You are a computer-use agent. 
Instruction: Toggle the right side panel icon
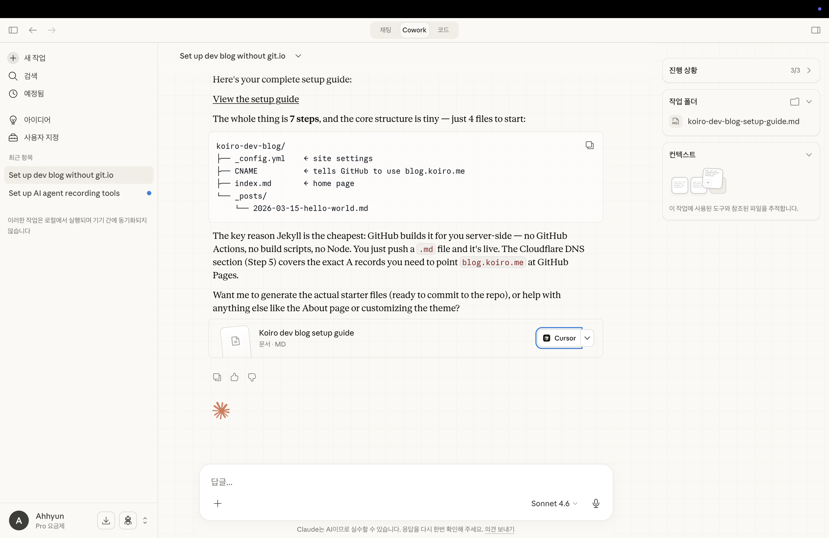(x=815, y=30)
